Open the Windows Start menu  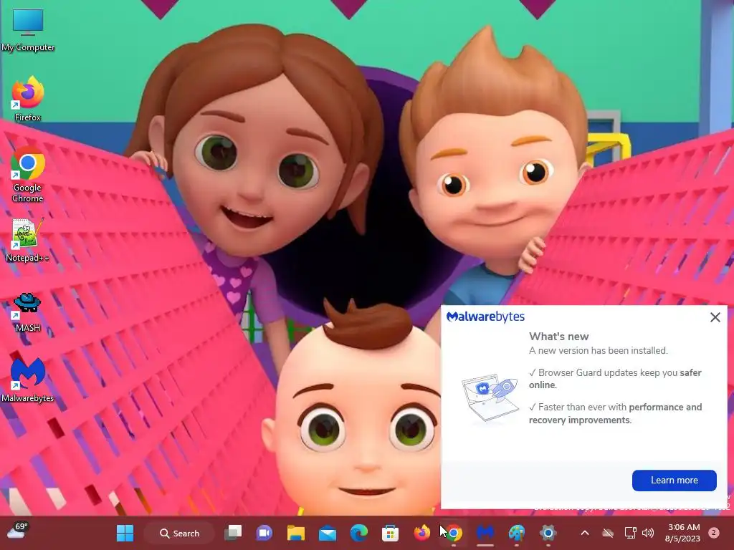coord(125,533)
